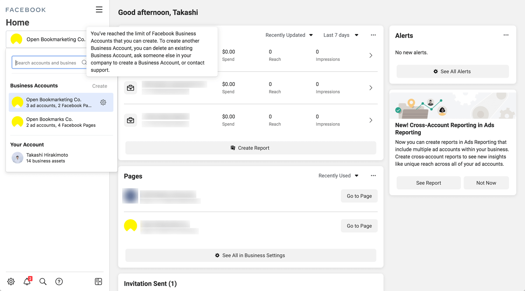
Task: Click the 'Your Account' section label
Action: tap(27, 144)
